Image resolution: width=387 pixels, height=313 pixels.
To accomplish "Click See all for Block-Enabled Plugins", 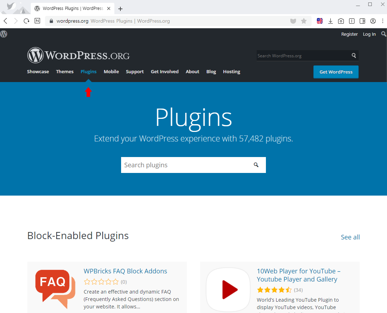I will (350, 237).
